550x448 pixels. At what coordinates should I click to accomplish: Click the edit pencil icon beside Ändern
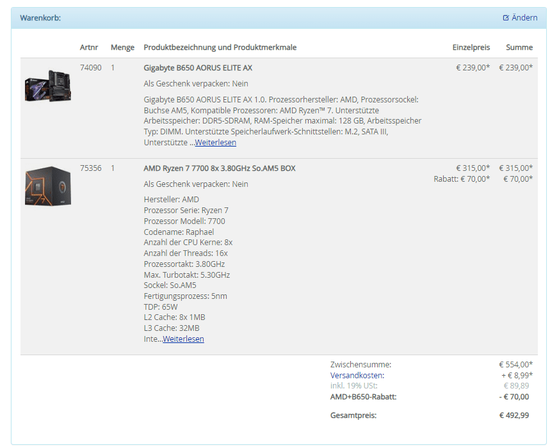tap(506, 18)
